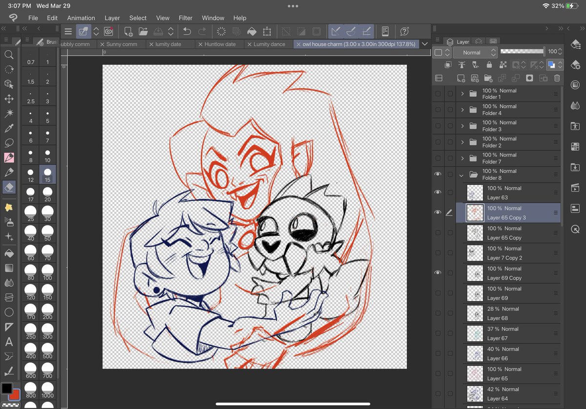
Task: Select Layer 7 Copy 2 thumbnail
Action: [475, 253]
